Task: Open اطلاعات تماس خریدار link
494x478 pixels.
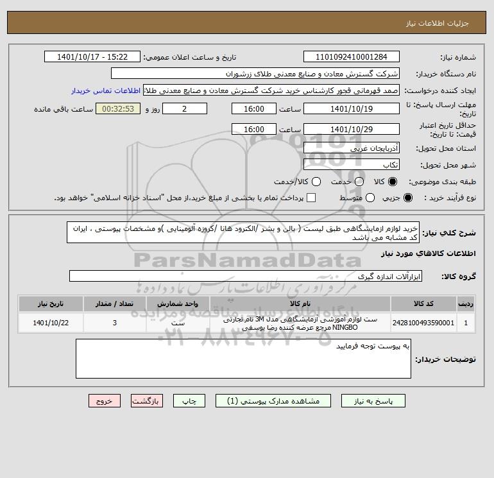Action: pos(106,90)
